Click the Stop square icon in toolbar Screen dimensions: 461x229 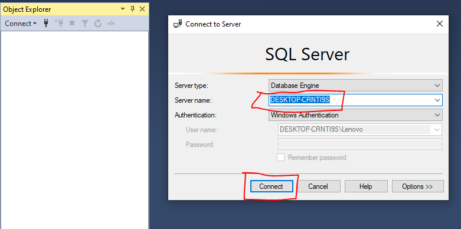pos(72,23)
